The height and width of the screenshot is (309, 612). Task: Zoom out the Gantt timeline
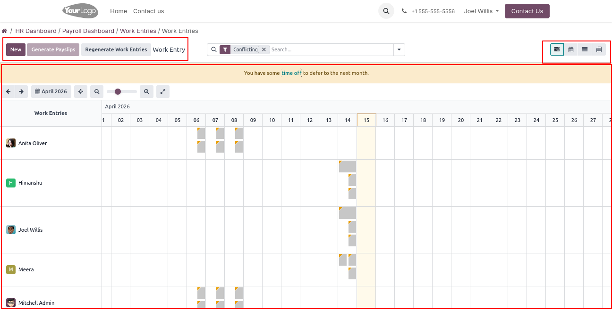point(97,91)
